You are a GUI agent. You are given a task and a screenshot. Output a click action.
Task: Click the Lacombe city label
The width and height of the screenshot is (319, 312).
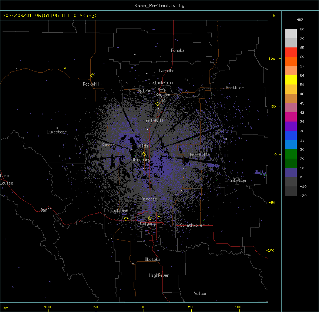click(167, 71)
